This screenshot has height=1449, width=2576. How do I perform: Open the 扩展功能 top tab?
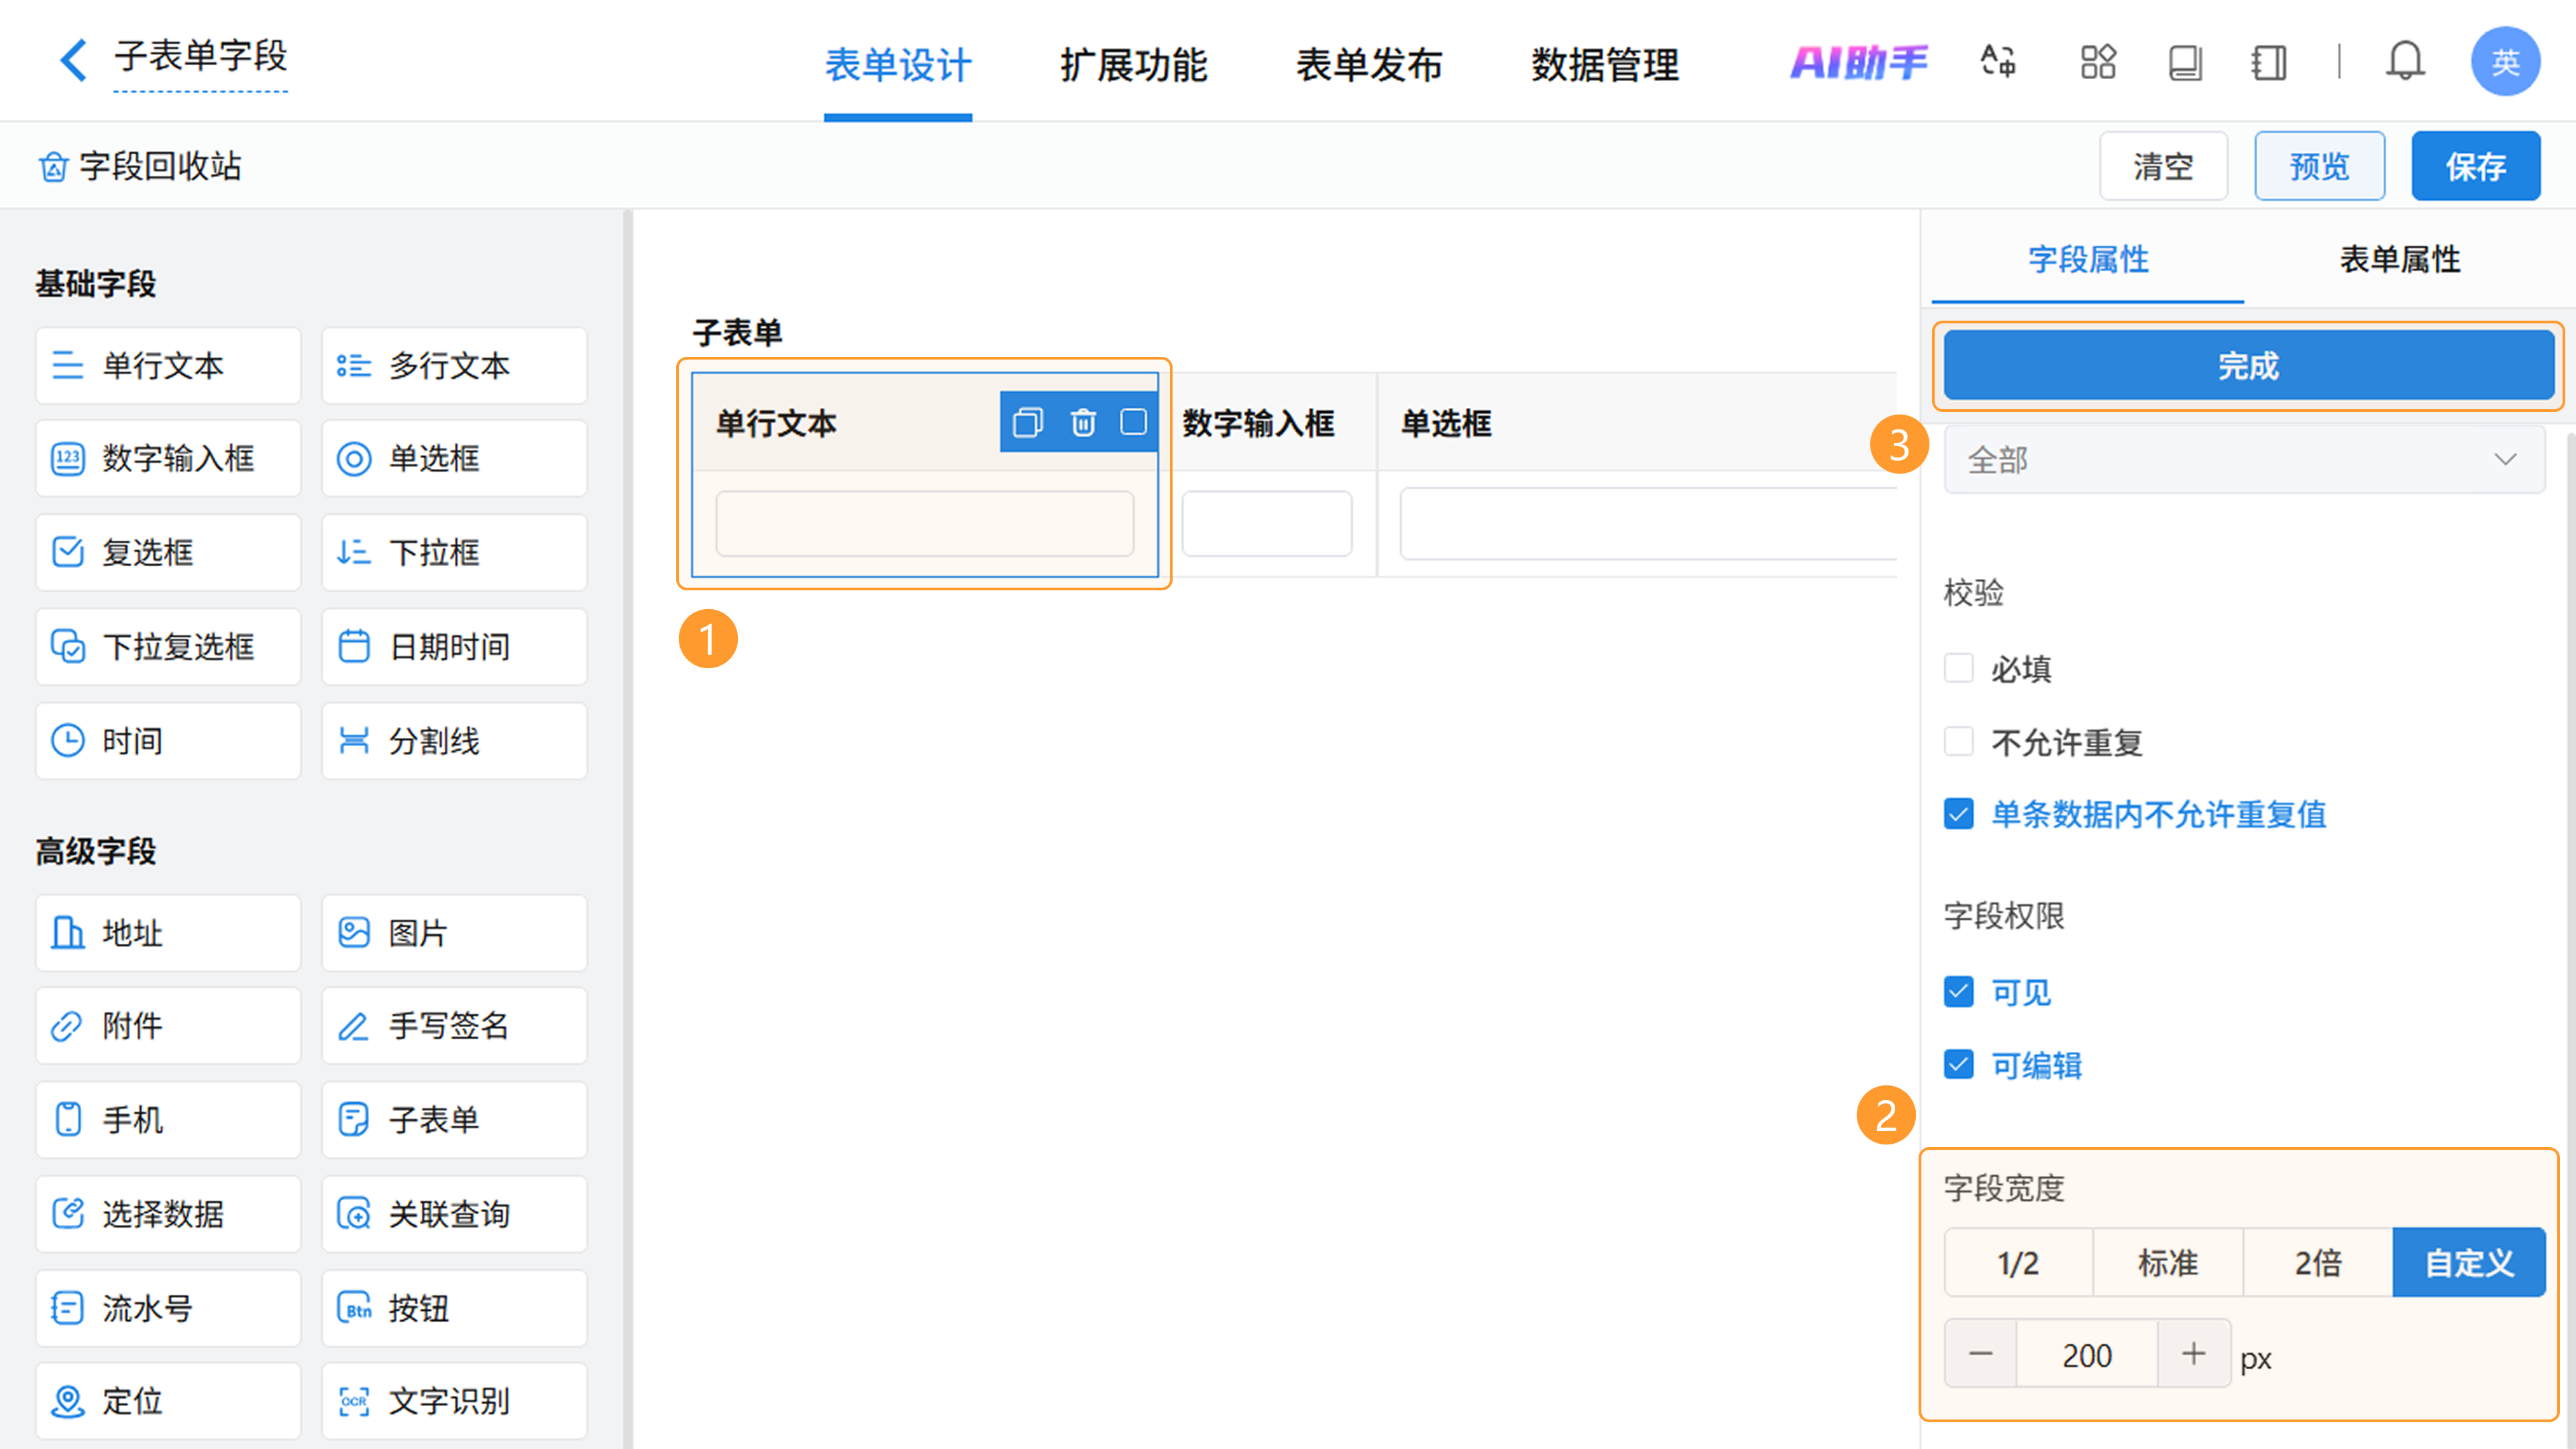(x=1133, y=65)
